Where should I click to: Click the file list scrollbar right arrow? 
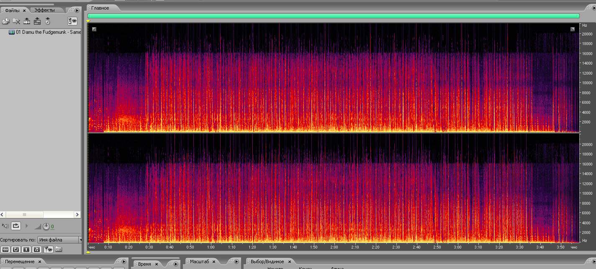[77, 214]
